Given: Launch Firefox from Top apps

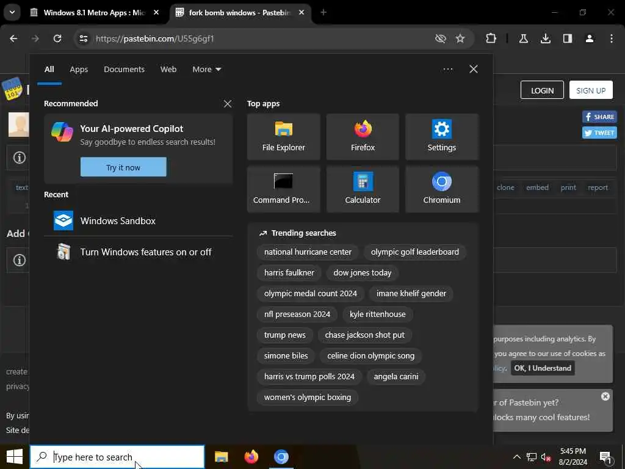Looking at the screenshot, I should [363, 137].
